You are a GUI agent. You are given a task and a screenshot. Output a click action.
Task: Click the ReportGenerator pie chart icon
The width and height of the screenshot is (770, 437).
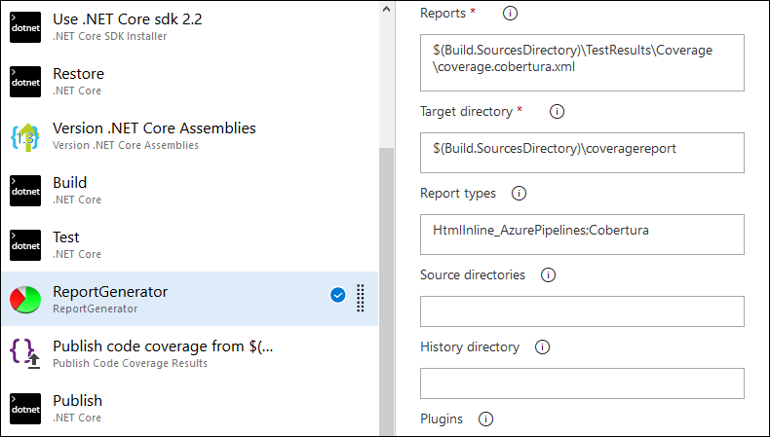[25, 300]
